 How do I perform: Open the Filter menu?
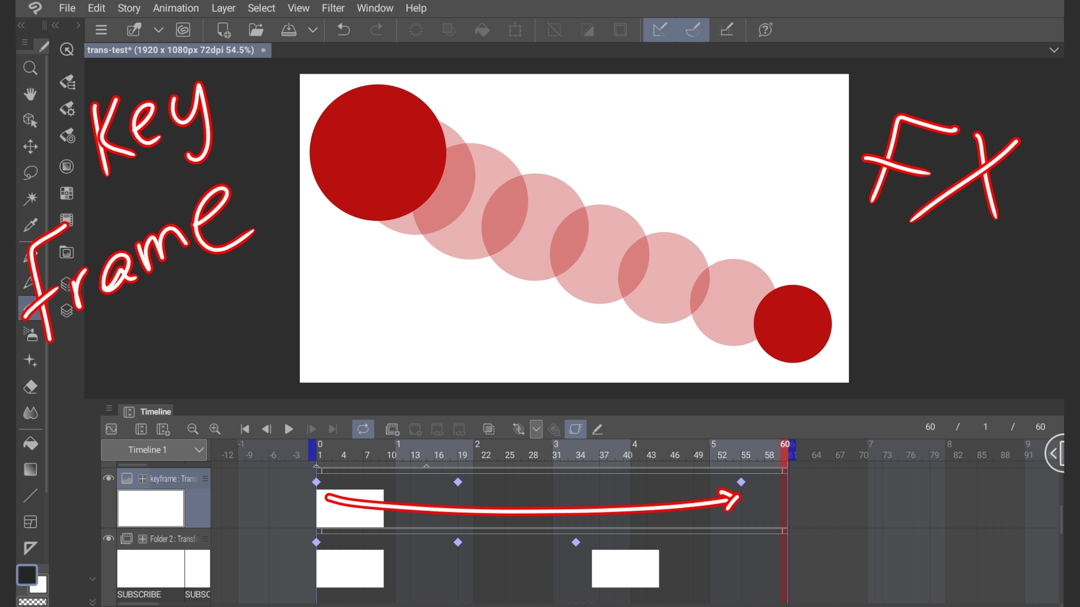[333, 8]
